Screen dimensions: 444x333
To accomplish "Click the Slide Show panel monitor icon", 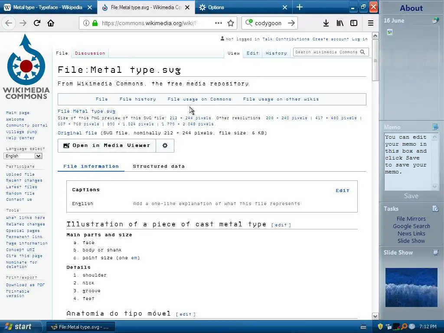I will tap(435, 252).
